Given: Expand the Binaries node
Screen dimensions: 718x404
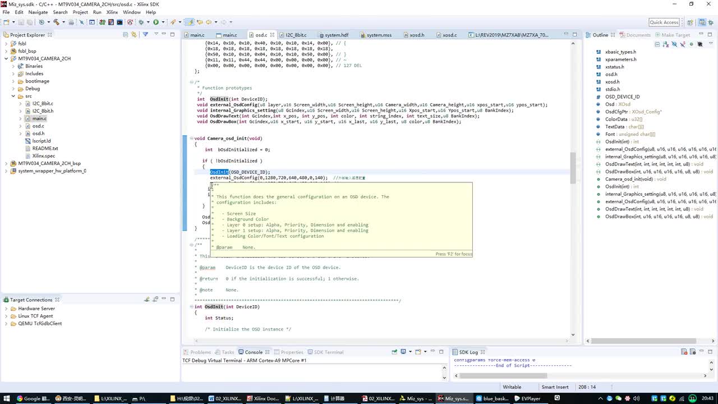Looking at the screenshot, I should 13,66.
